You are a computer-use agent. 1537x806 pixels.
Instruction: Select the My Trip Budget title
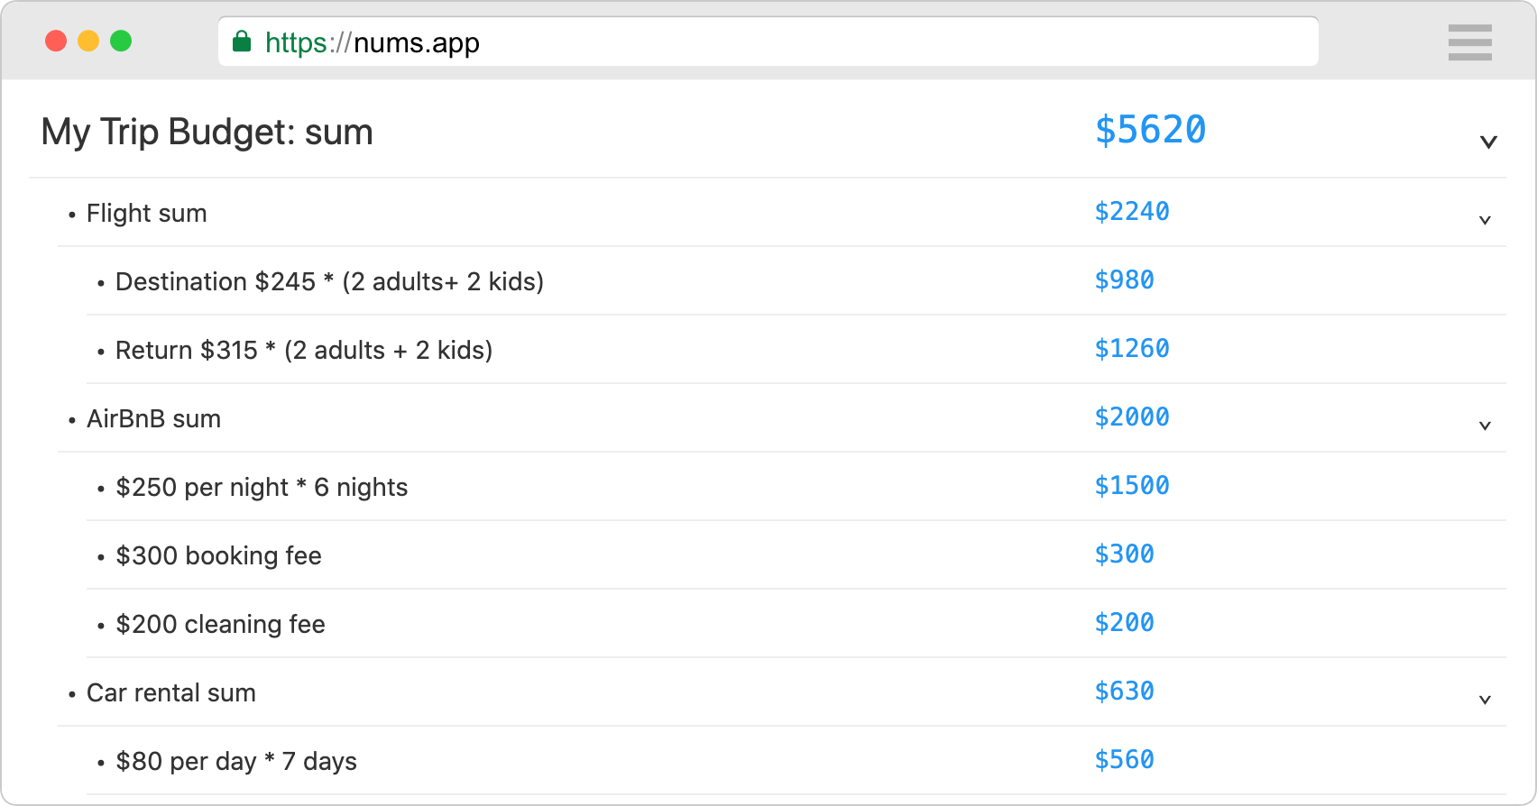[207, 132]
